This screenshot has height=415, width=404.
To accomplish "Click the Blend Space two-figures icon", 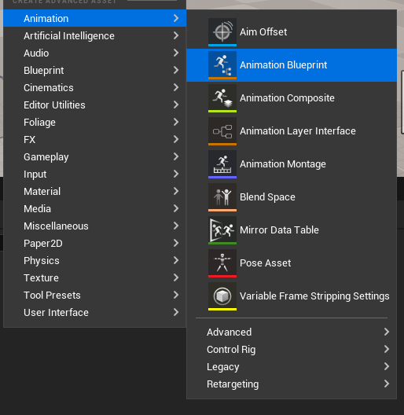I will pos(222,197).
